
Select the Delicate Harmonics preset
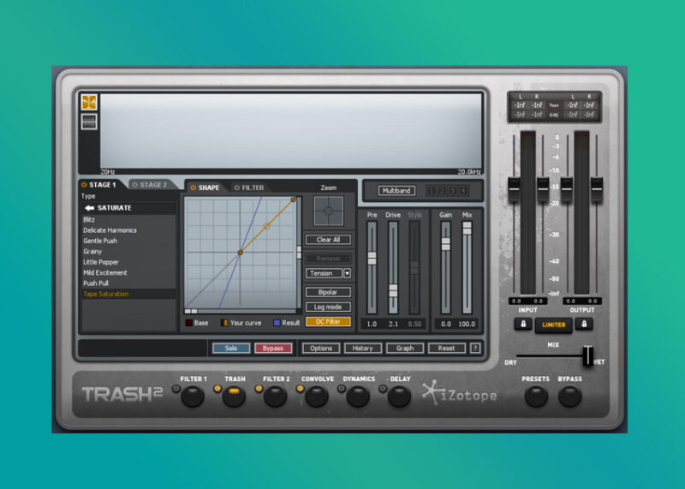pos(129,230)
